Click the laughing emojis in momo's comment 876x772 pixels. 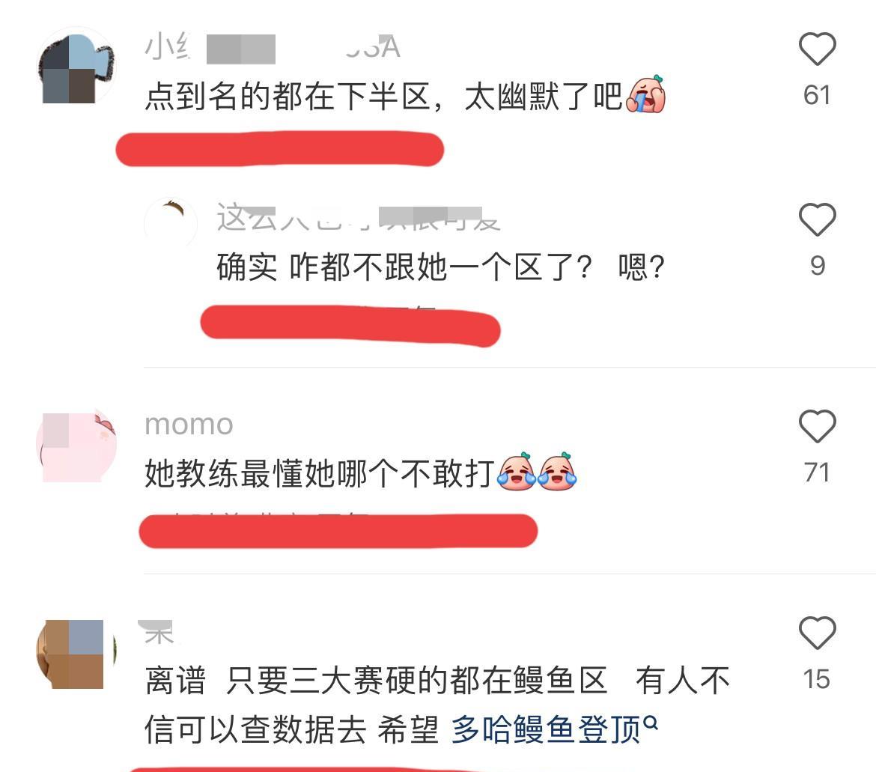click(x=537, y=472)
